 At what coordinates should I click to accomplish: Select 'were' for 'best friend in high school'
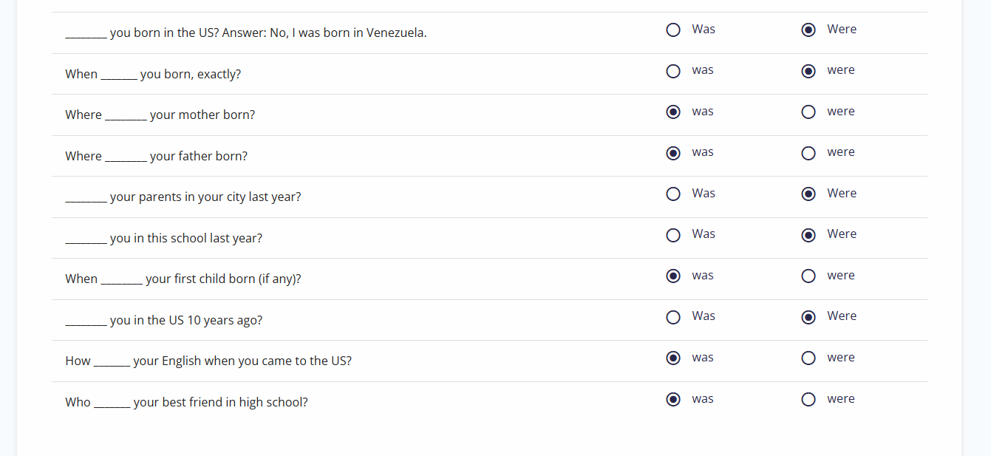[809, 400]
